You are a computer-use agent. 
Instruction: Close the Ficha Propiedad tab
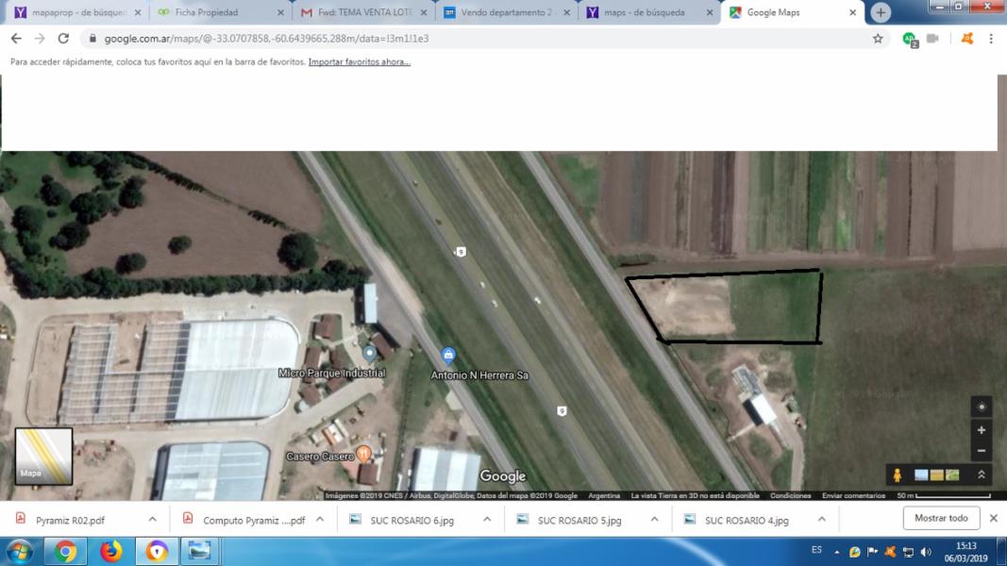tap(280, 12)
